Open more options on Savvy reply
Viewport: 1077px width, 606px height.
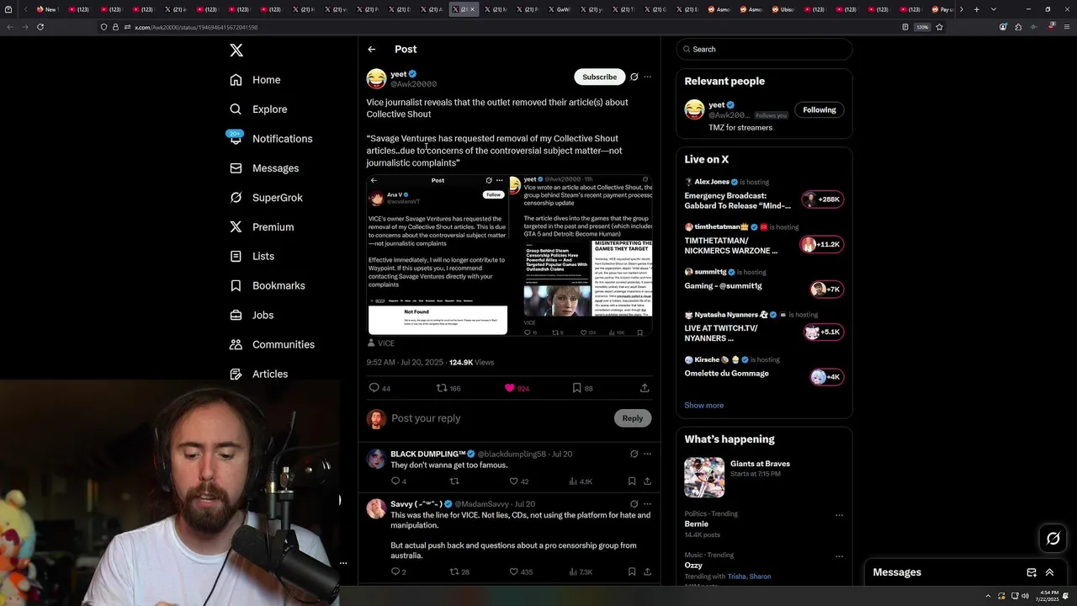[647, 503]
